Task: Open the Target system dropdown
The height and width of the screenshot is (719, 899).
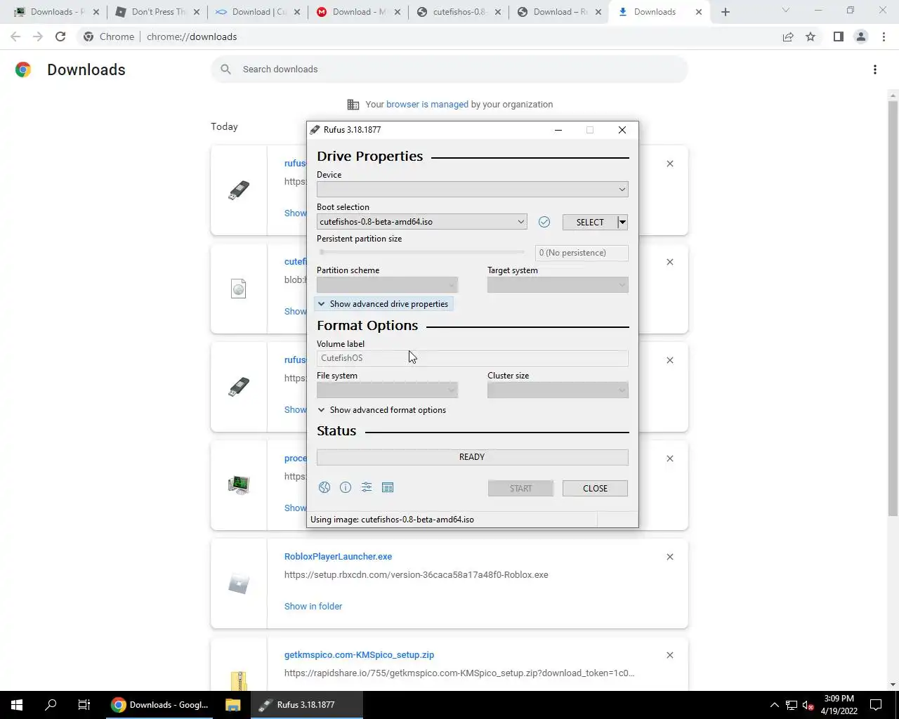Action: (x=558, y=285)
